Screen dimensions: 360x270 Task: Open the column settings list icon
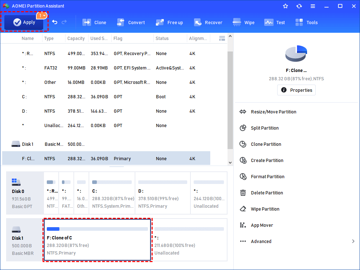(222, 39)
